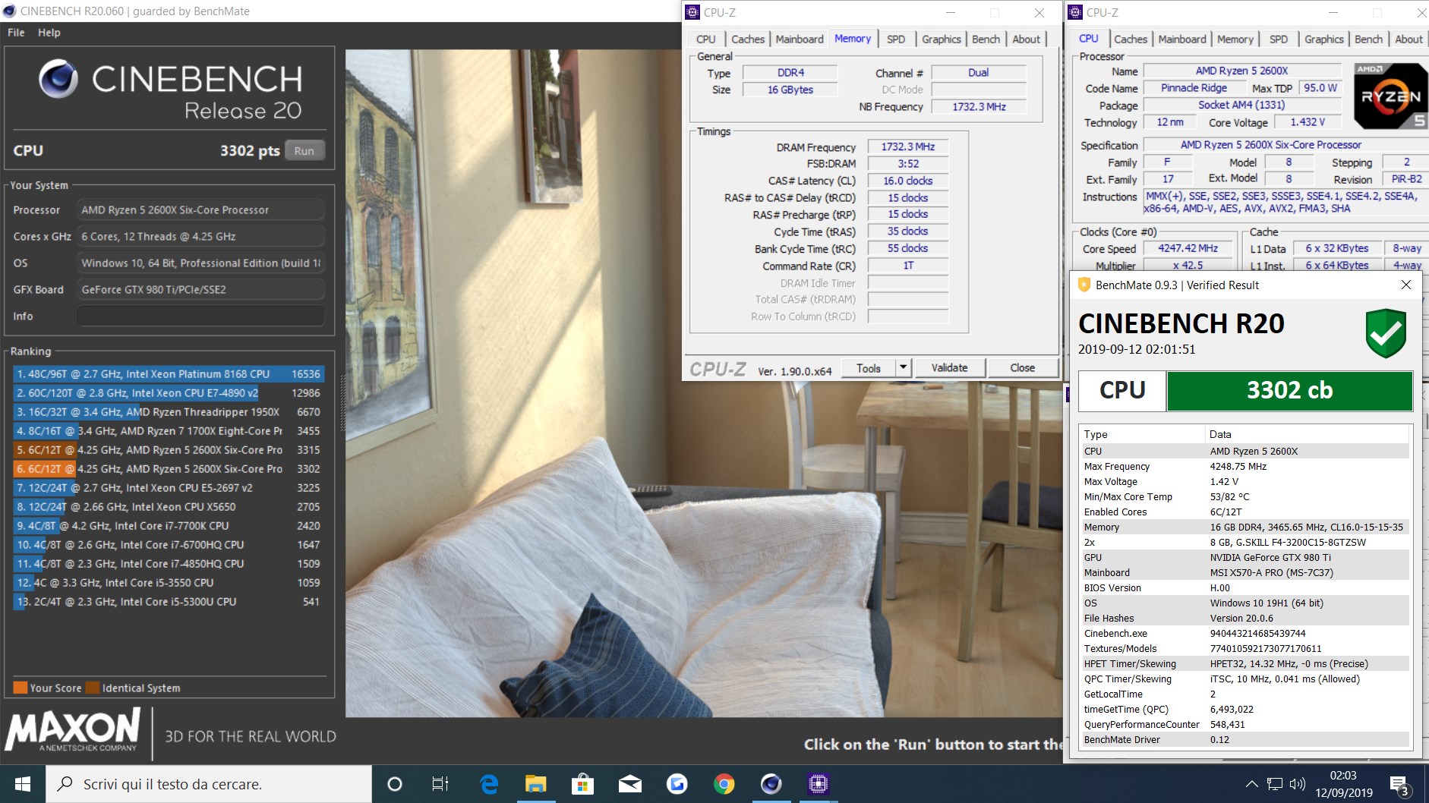The height and width of the screenshot is (803, 1429).
Task: Select the Core i5-5300U ranking row
Action: click(169, 602)
